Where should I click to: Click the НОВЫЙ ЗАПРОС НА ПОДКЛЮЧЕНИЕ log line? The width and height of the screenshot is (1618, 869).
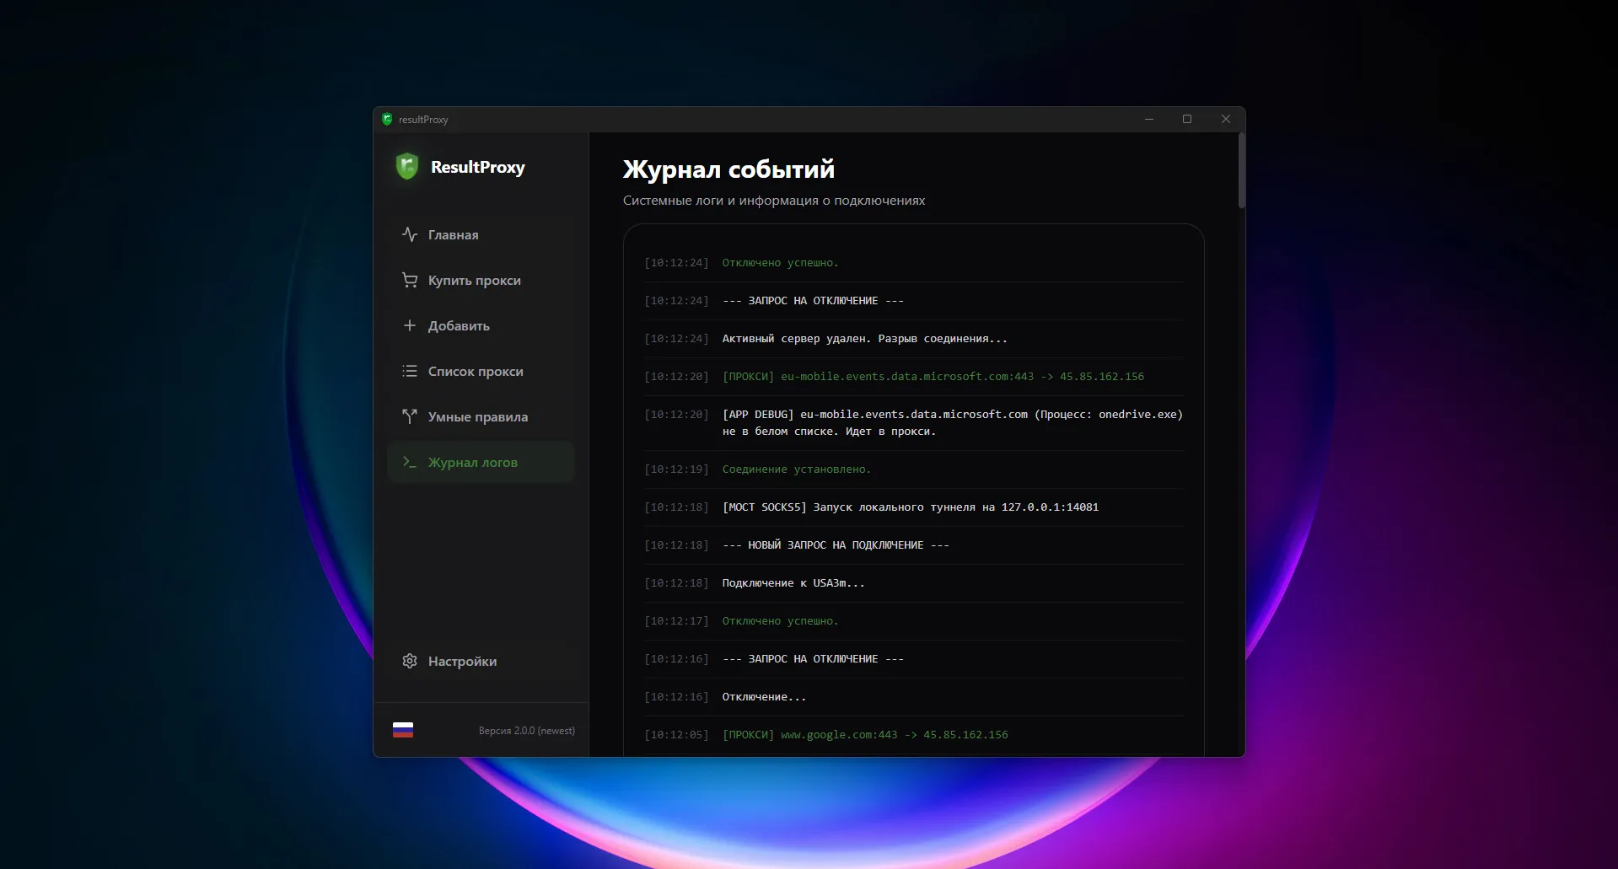(x=914, y=545)
